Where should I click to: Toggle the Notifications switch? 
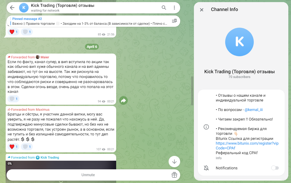point(275,168)
